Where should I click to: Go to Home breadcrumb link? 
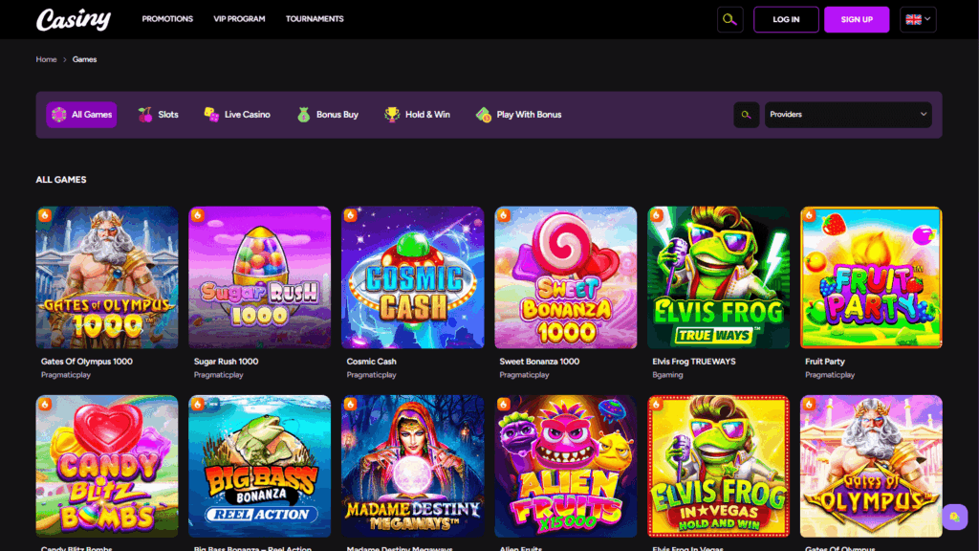pos(46,59)
